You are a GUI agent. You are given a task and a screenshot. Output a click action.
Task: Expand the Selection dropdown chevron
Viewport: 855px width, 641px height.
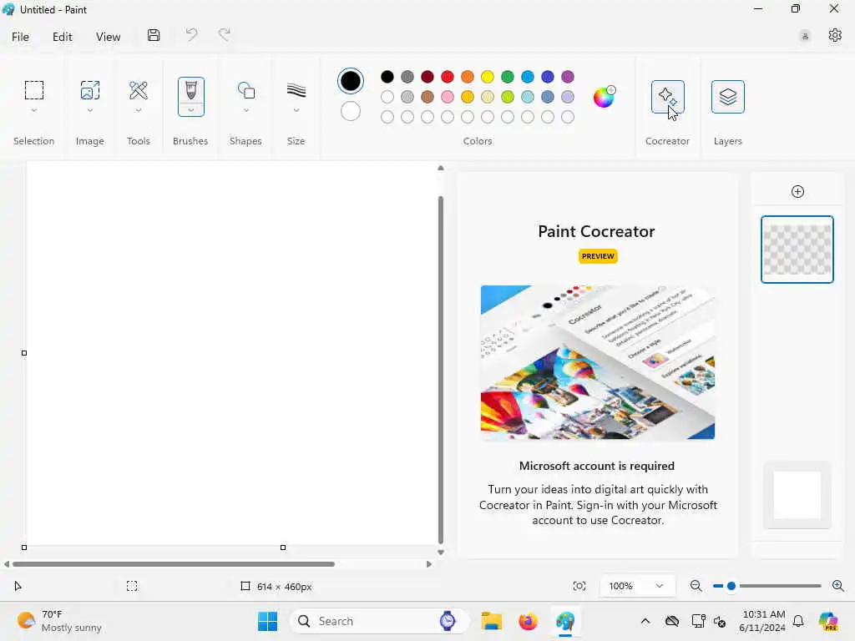click(x=33, y=110)
